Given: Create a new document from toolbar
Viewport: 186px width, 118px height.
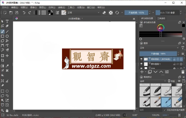Looking at the screenshot, I should pos(5,13).
